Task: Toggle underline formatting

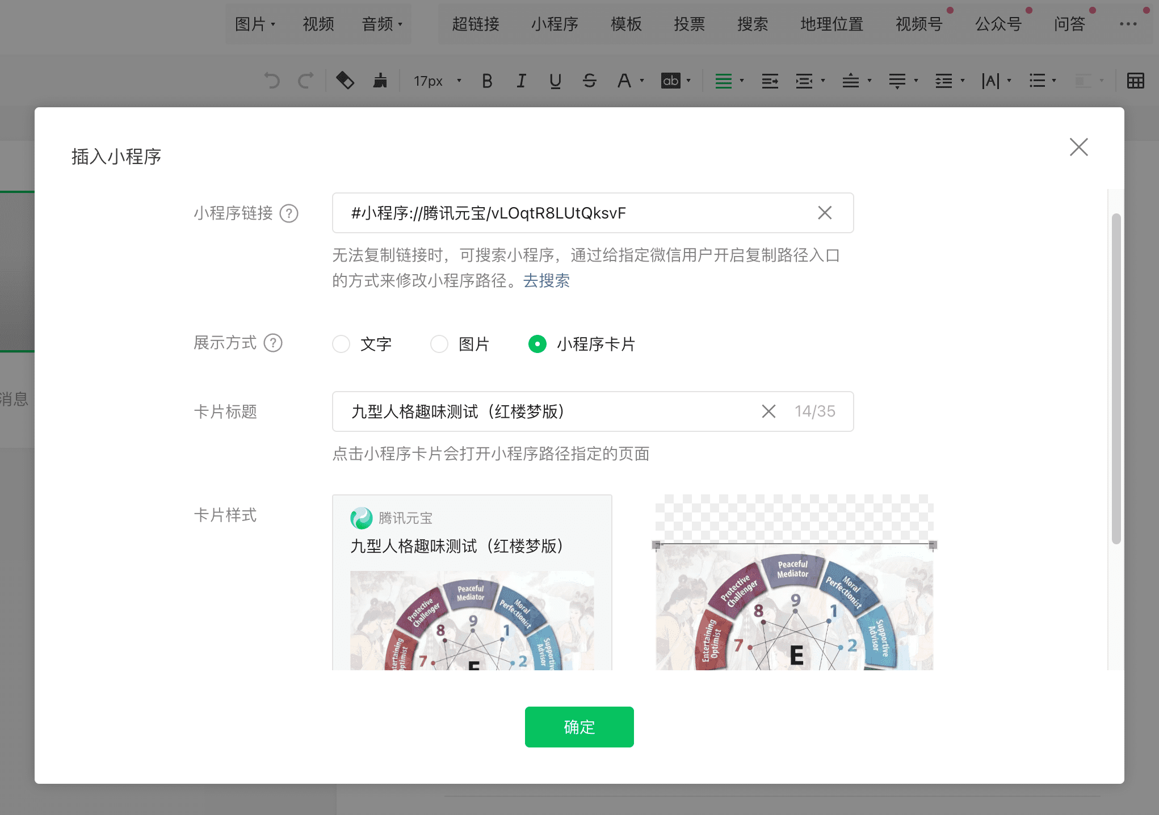Action: pyautogui.click(x=555, y=81)
